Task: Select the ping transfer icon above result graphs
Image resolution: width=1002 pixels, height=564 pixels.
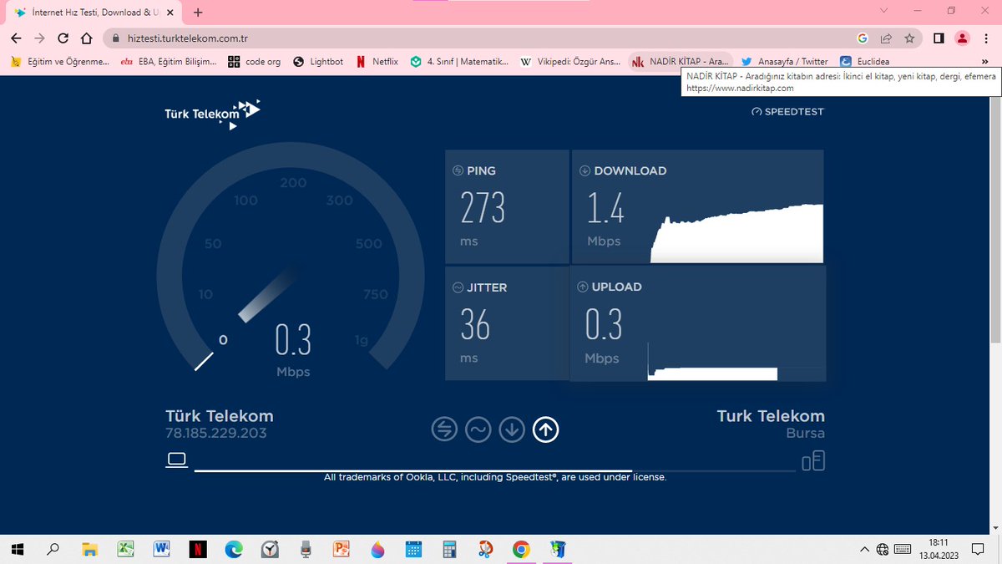Action: click(444, 429)
